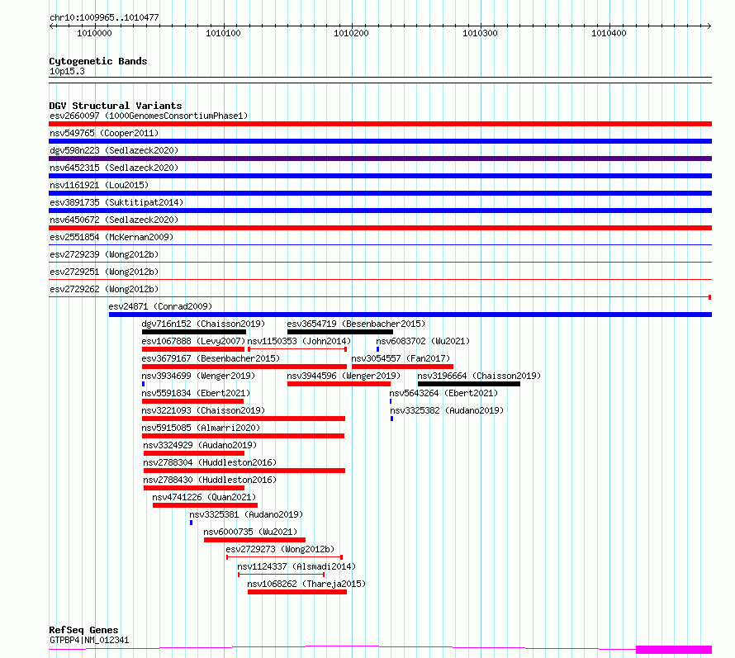The width and height of the screenshot is (735, 658).
Task: Select dgv716n152 (Chaisson2019) label
Action: click(x=203, y=324)
